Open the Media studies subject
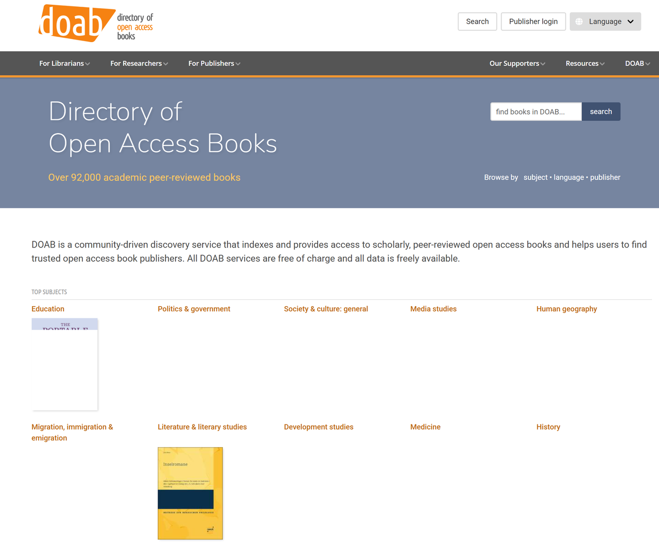 (x=433, y=309)
